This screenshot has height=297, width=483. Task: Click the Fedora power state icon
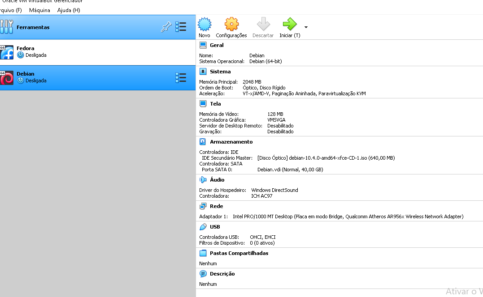point(20,55)
